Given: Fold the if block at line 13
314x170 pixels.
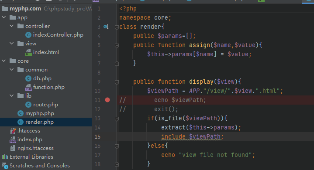Looking at the screenshot, I should click(117, 119).
